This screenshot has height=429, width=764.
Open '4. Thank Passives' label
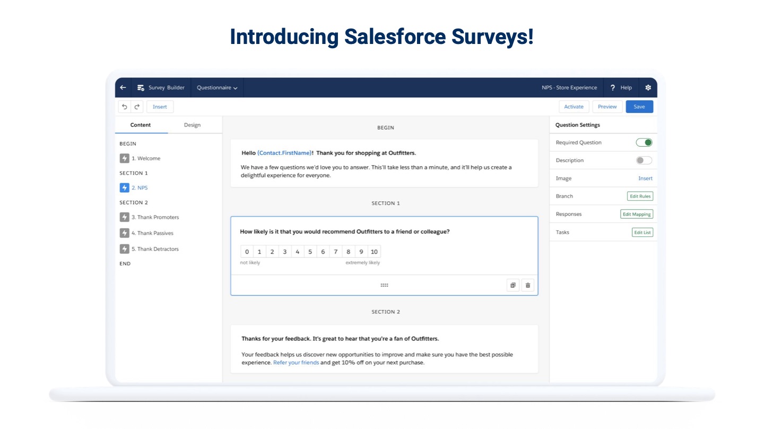click(x=153, y=233)
